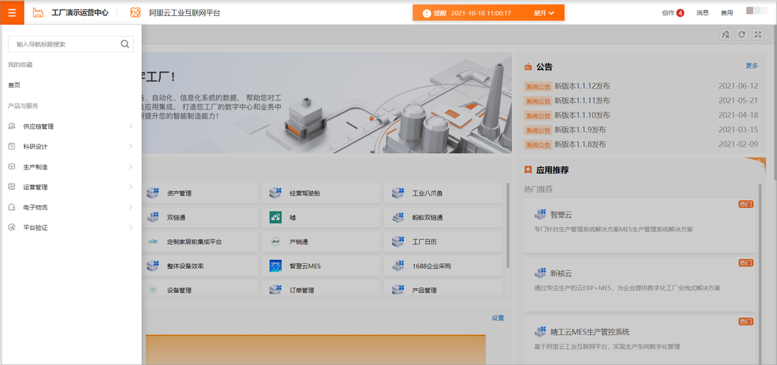
Task: Click the 运营管理 sidebar icon
Action: [x=12, y=187]
